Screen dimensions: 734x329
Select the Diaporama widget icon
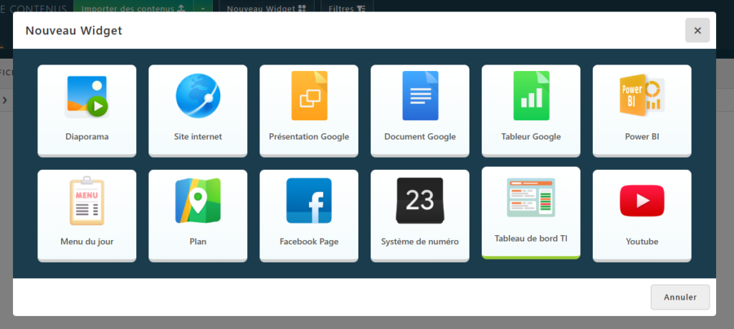pos(87,97)
